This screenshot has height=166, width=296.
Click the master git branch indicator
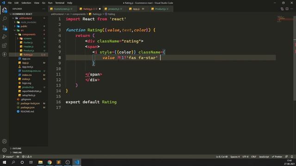(x=8, y=157)
